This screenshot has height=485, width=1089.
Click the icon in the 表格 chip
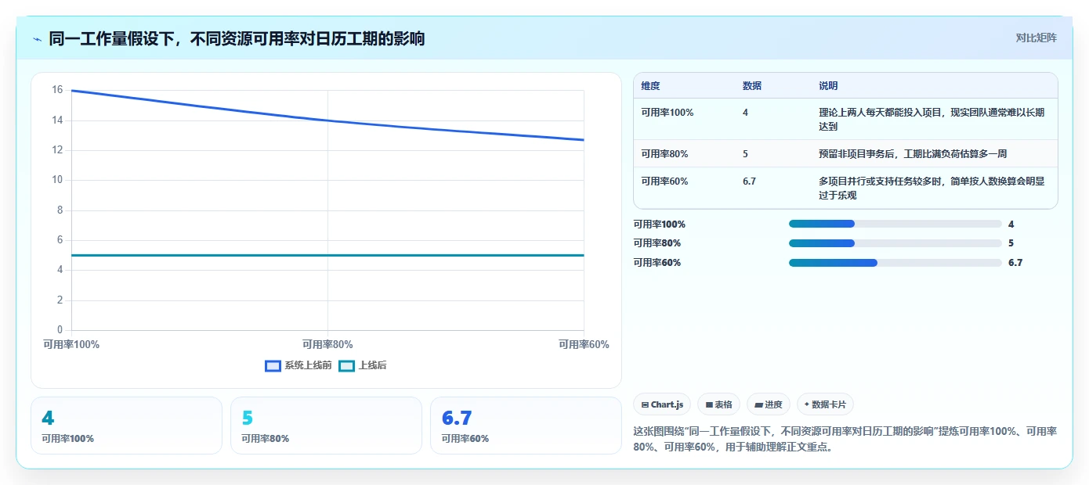click(709, 405)
